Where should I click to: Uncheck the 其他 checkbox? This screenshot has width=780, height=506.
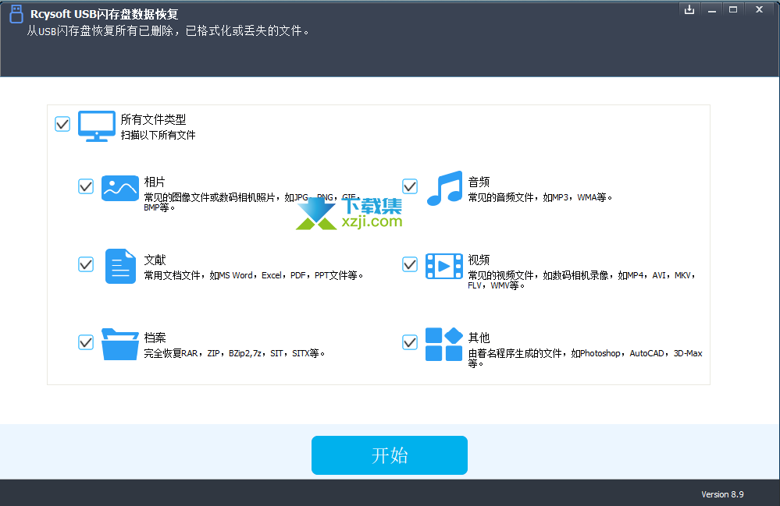(410, 342)
